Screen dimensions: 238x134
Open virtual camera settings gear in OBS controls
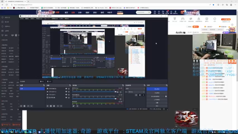[x=166, y=96]
